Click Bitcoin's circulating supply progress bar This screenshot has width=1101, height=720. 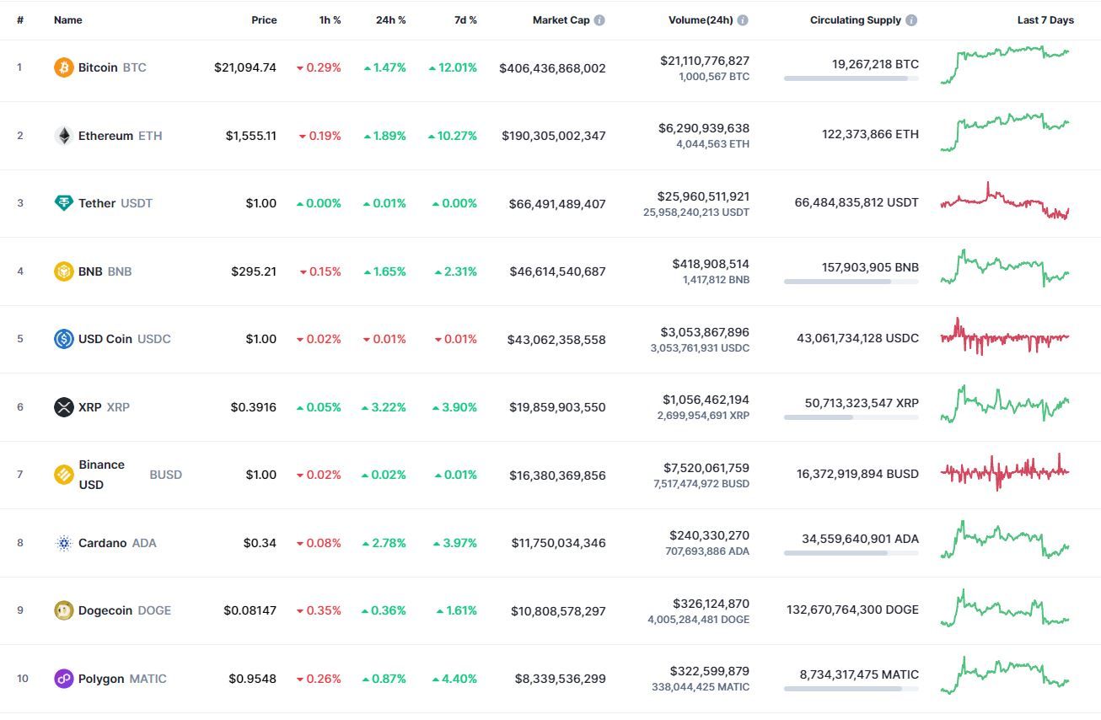851,78
